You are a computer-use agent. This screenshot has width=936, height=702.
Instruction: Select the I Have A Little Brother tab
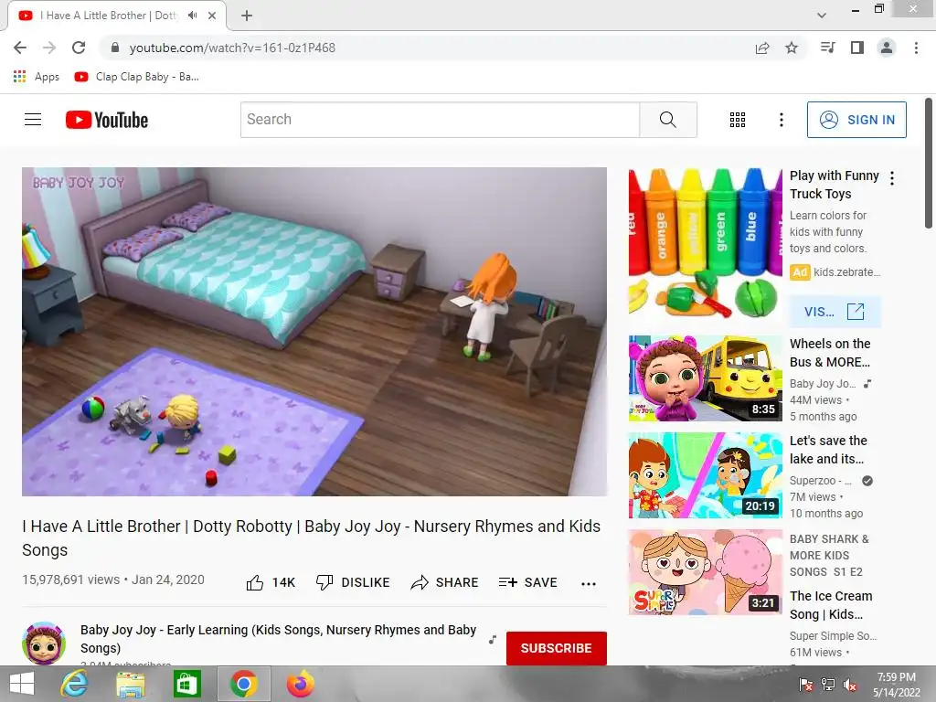[x=109, y=16]
